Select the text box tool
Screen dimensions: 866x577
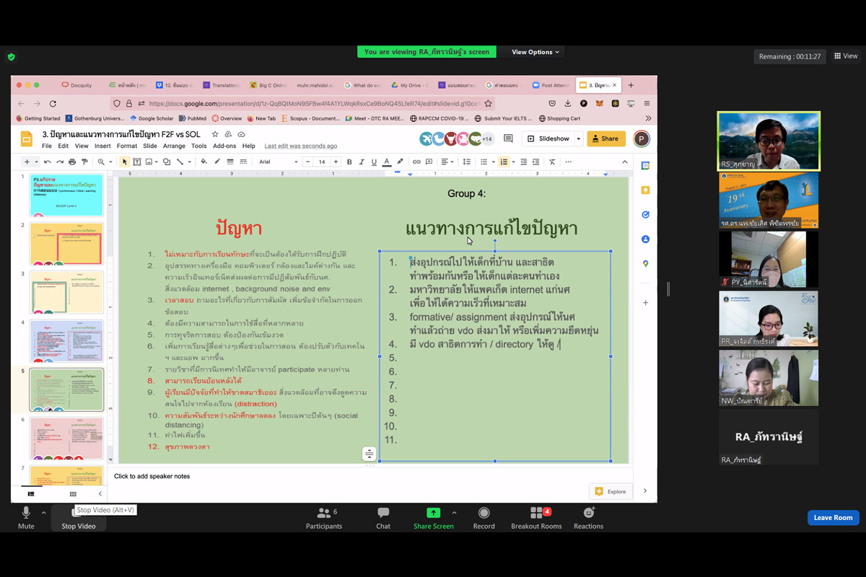click(x=137, y=162)
